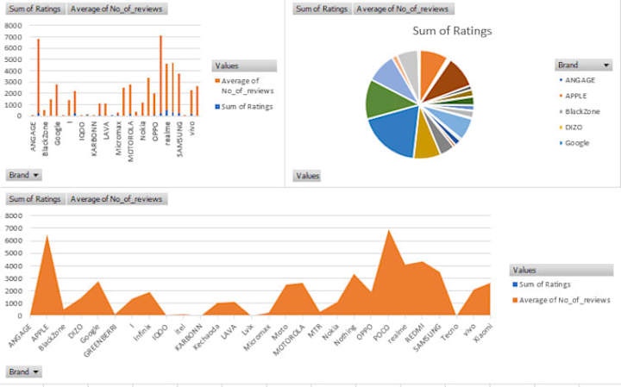Open the Brand dropdown in the pie chart legend
621x387 pixels.
tap(583, 65)
